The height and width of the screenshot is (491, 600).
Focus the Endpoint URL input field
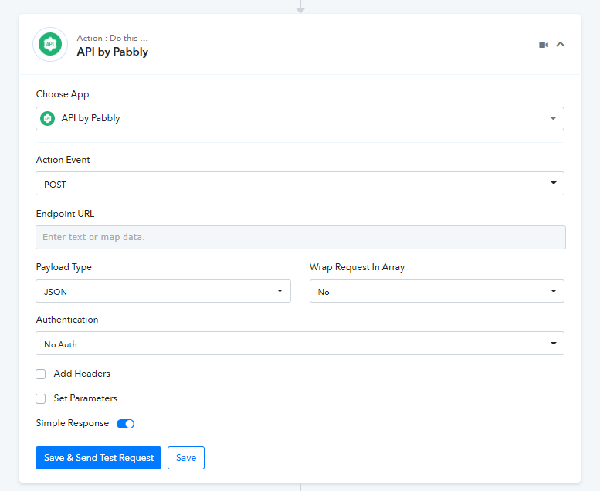pyautogui.click(x=300, y=237)
